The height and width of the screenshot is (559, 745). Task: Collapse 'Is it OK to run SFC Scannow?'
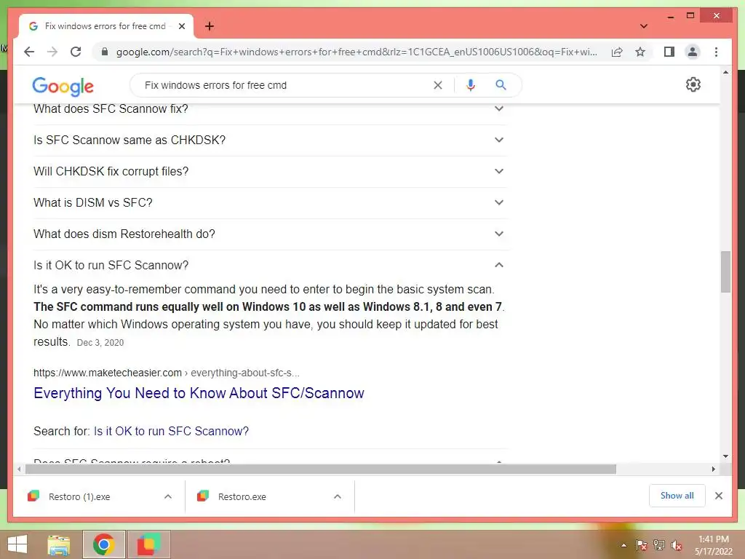pyautogui.click(x=270, y=265)
